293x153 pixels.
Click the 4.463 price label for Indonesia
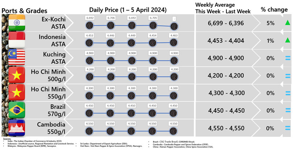tap(174, 35)
